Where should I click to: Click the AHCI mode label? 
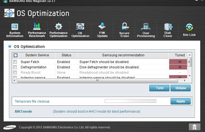[x=23, y=112]
